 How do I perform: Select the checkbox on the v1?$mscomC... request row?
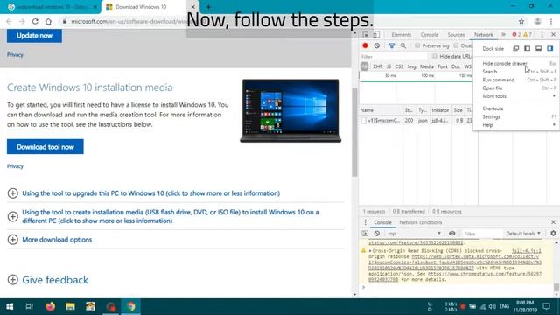coord(364,121)
